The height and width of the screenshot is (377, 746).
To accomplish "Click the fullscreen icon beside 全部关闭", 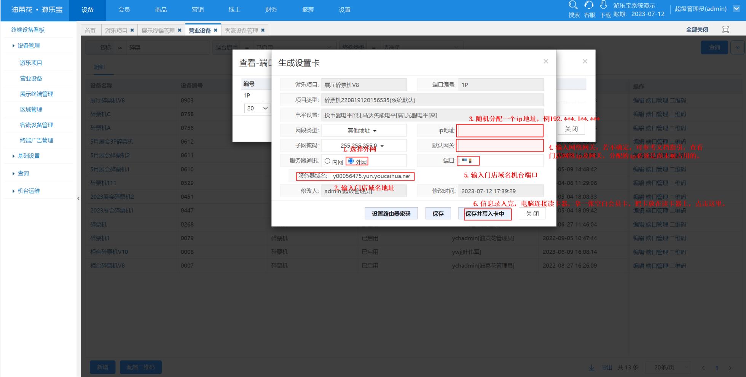I will 726,30.
